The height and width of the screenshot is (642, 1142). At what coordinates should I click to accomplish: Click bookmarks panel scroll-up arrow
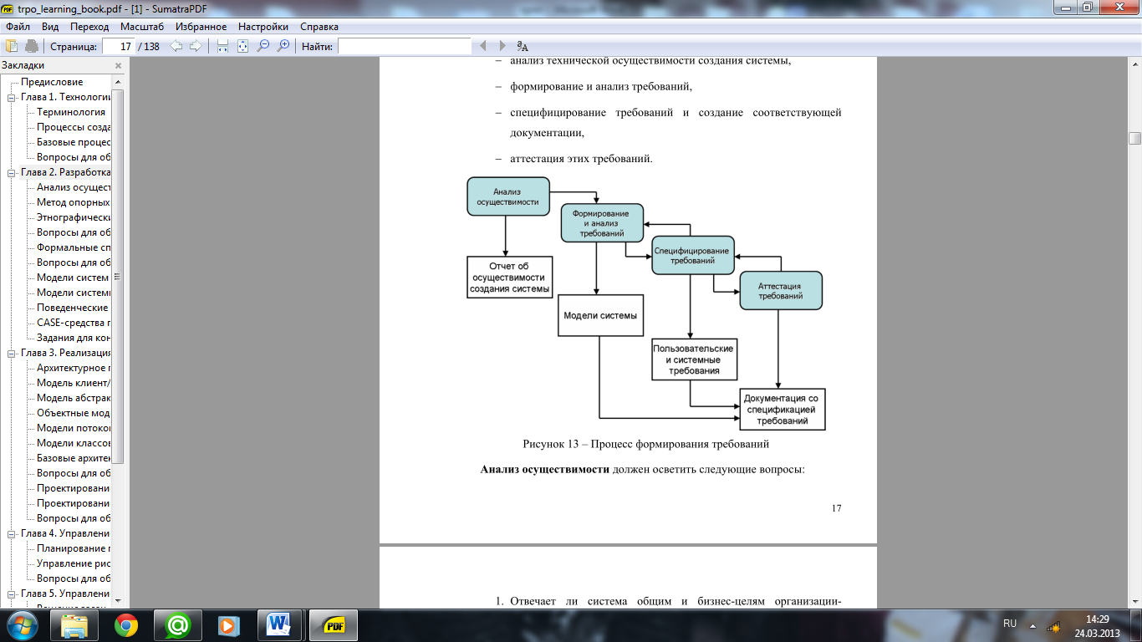(118, 82)
